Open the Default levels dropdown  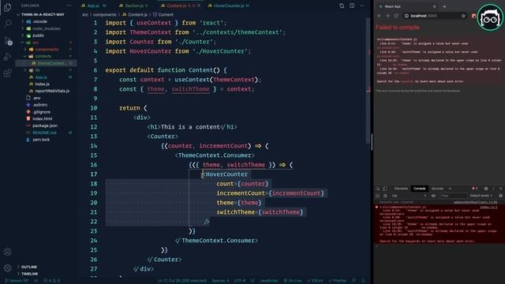pyautogui.click(x=481, y=196)
